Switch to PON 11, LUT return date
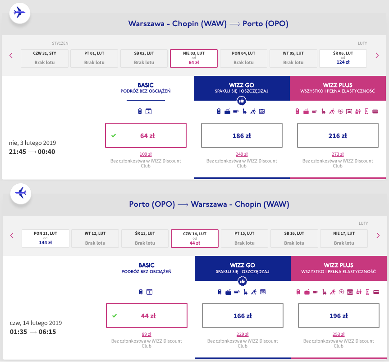The height and width of the screenshot is (362, 389). point(46,238)
